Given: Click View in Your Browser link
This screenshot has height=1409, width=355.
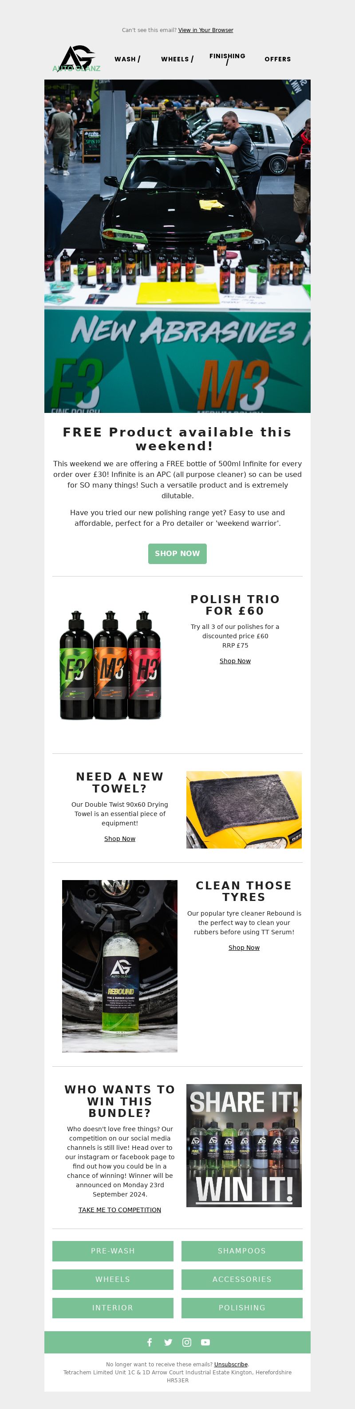Looking at the screenshot, I should [x=205, y=30].
